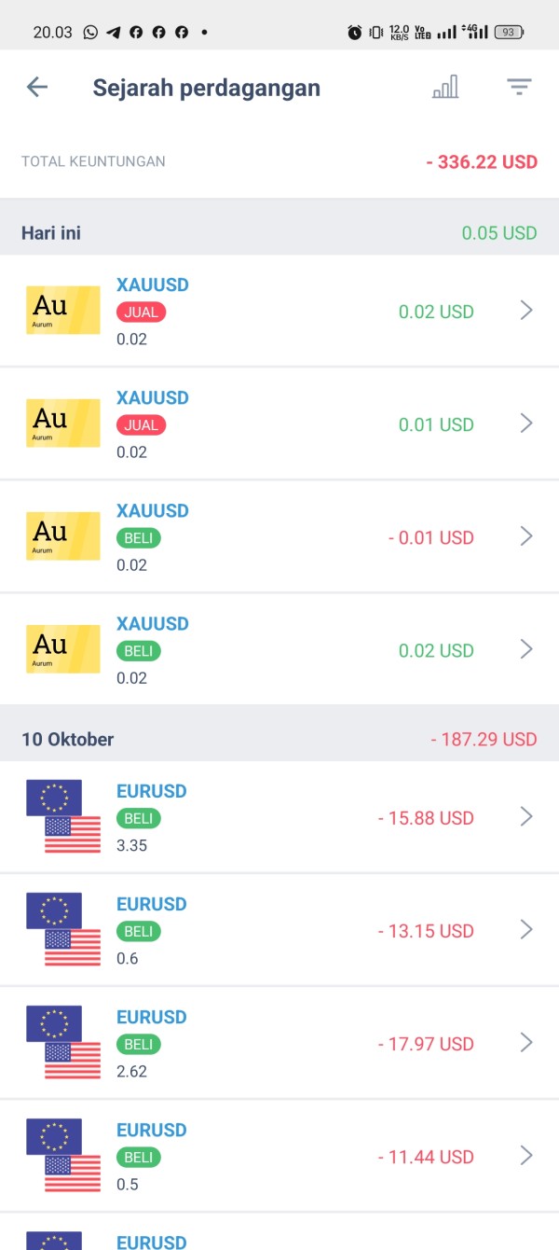Tap the back arrow icon
This screenshot has width=559, height=1250.
[37, 88]
